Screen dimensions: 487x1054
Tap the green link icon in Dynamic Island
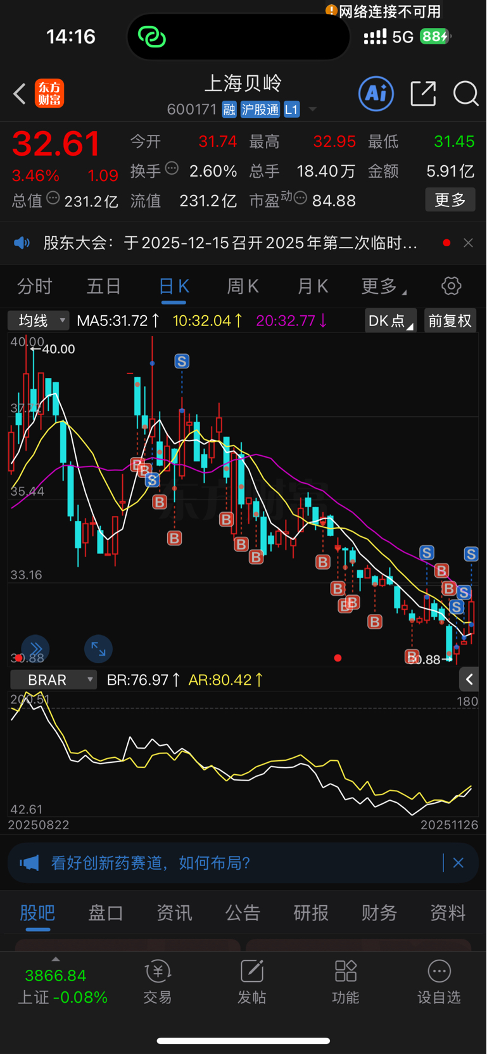(x=152, y=37)
